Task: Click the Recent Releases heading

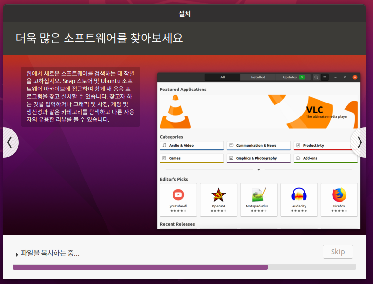Action: [177, 224]
